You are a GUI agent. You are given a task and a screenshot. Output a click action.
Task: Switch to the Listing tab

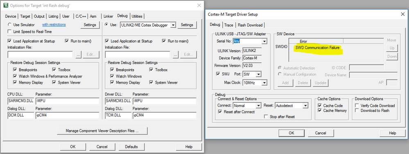pos(53,16)
